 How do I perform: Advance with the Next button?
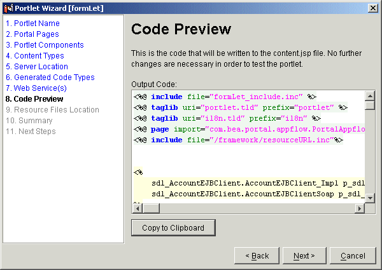tap(304, 255)
